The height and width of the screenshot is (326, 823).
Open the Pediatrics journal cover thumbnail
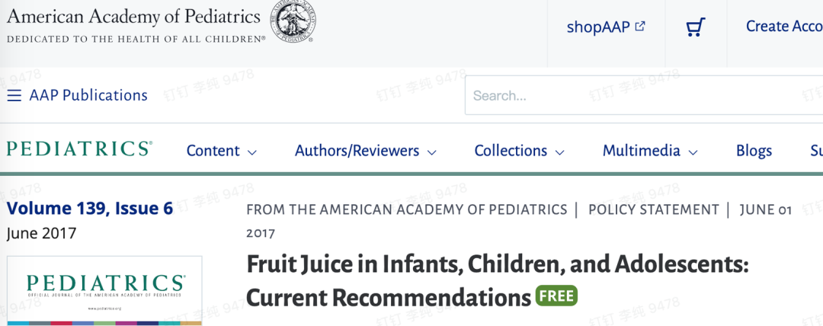coord(104,291)
